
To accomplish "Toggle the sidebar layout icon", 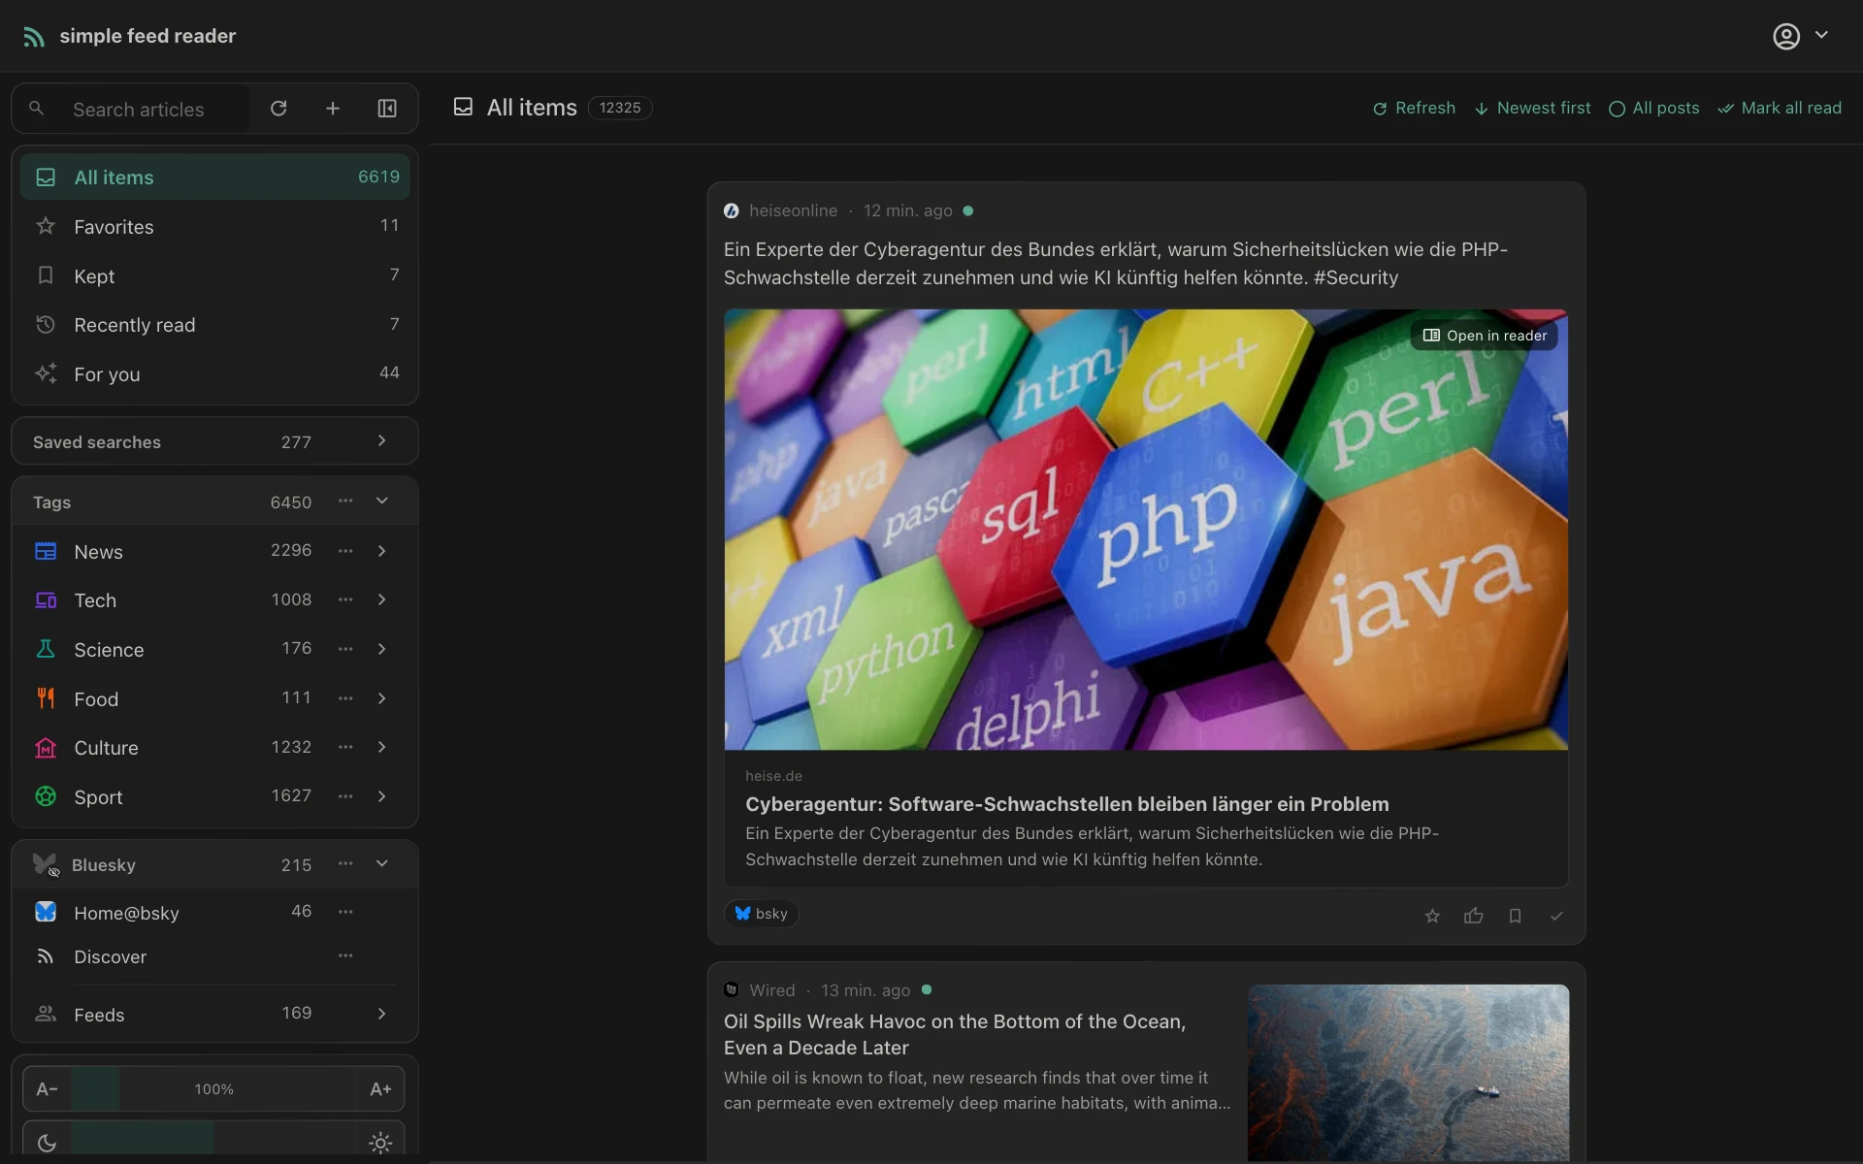I will [x=387, y=109].
